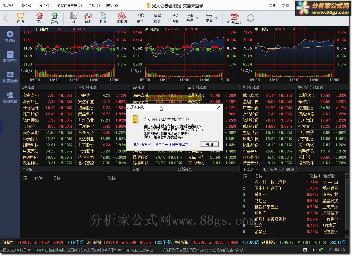Select 中小 in the toolbar
The width and height of the screenshot is (352, 256).
pos(175,15)
